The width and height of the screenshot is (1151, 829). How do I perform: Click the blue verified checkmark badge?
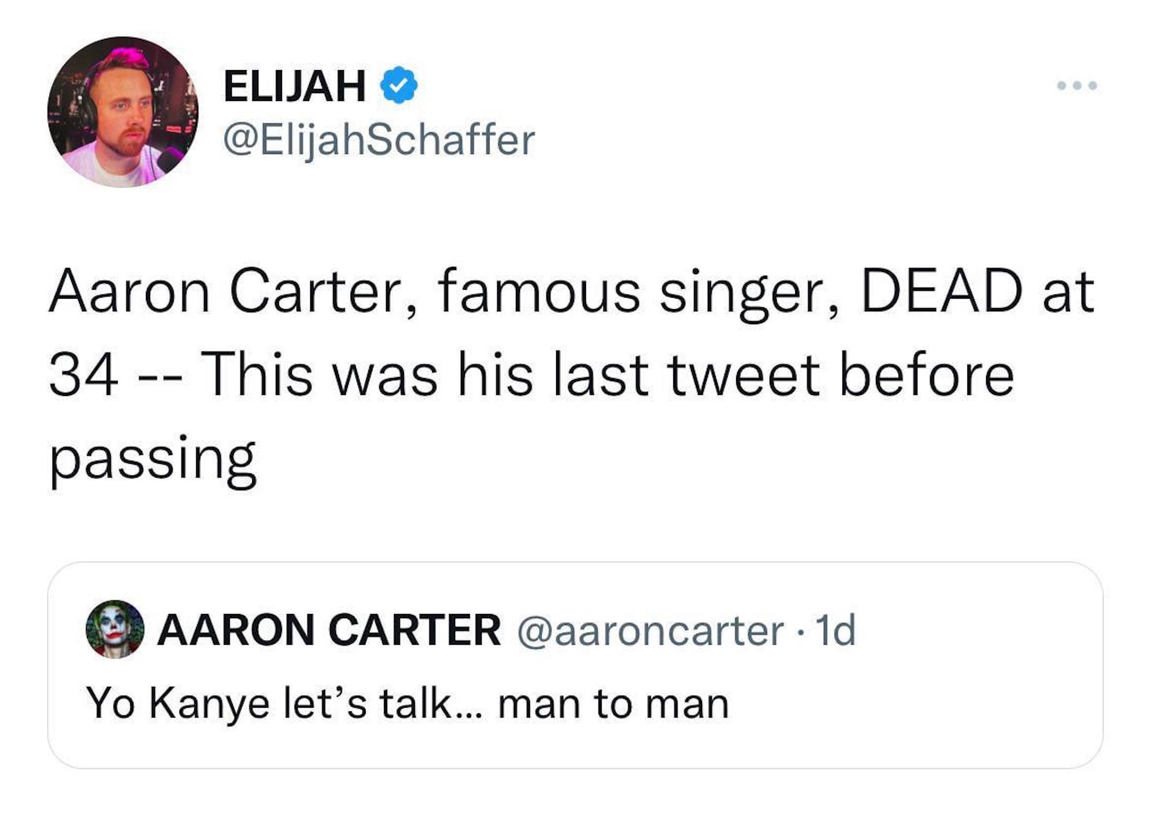399,85
